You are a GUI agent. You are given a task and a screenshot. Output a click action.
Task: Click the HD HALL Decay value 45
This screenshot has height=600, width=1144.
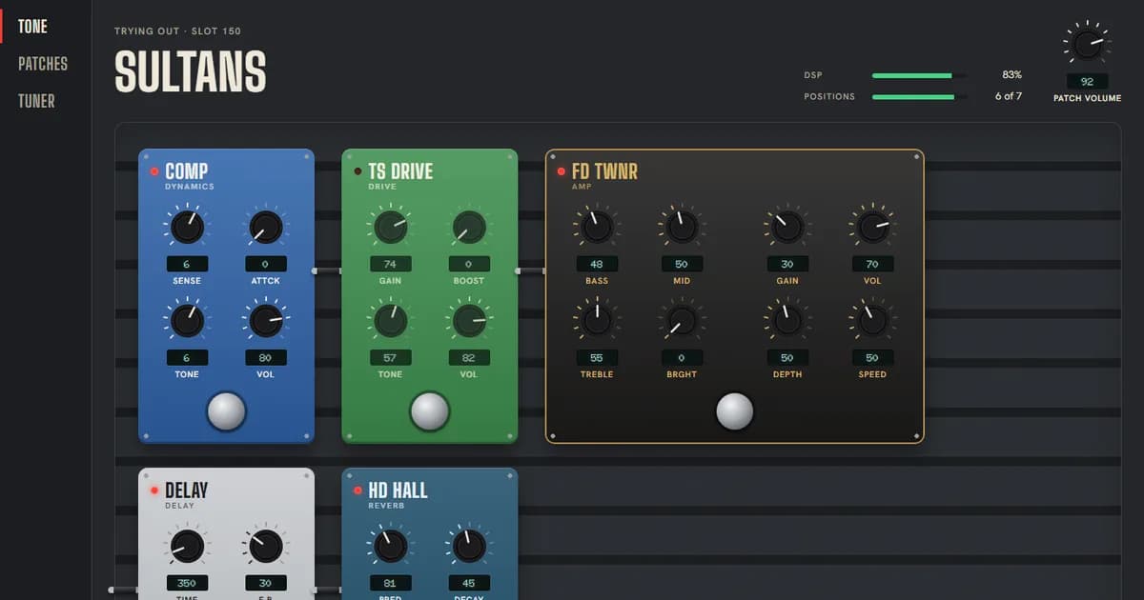point(469,583)
